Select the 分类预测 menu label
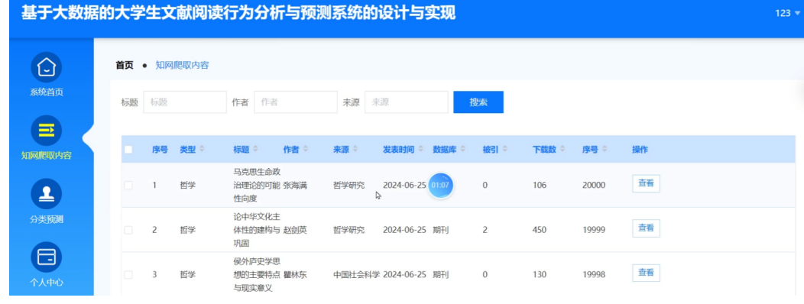804x304 pixels. [x=47, y=219]
